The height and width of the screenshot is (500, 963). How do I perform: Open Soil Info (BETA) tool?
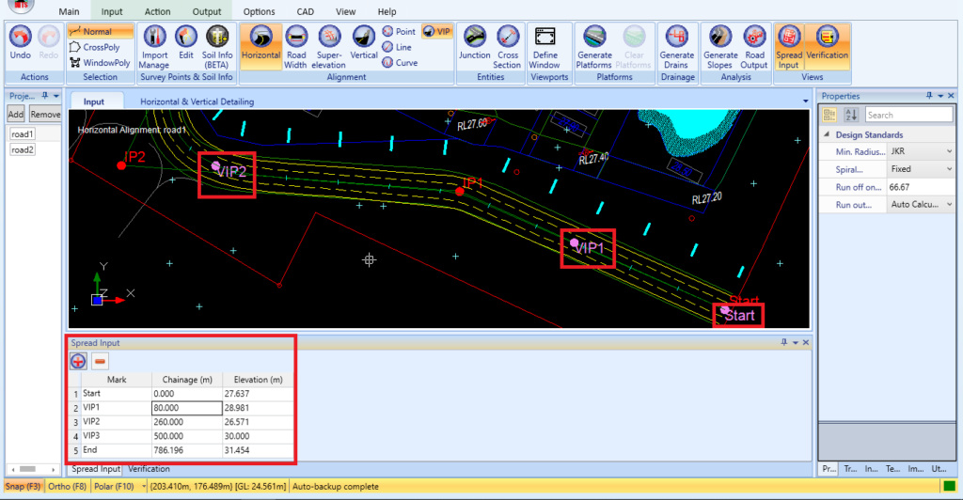pos(217,47)
